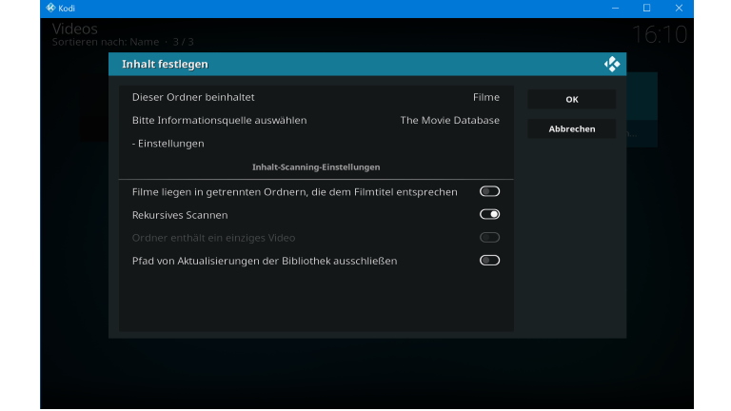Disable the Rekursives Scannen toggle
This screenshot has height=411, width=731.
point(489,215)
